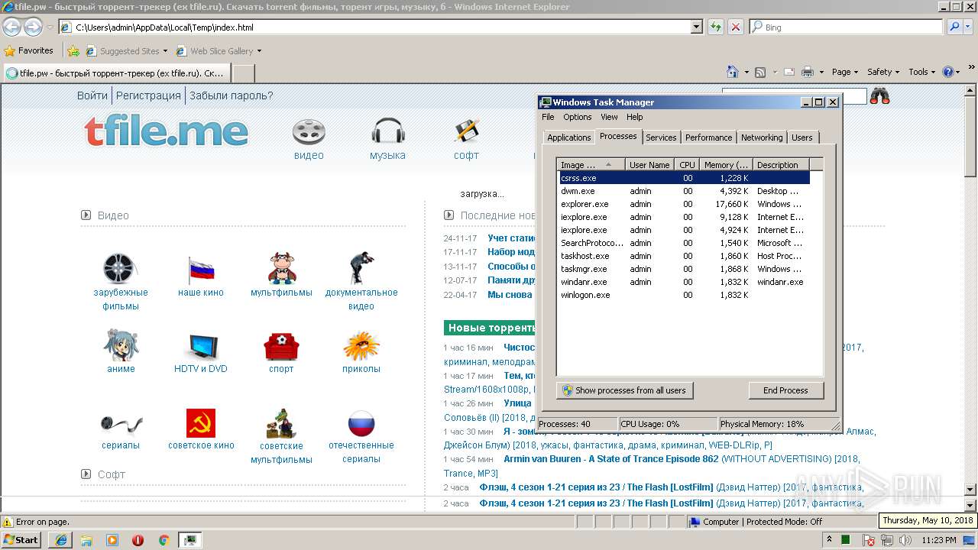Select taskmgr.exe process row
The image size is (978, 550).
point(684,269)
